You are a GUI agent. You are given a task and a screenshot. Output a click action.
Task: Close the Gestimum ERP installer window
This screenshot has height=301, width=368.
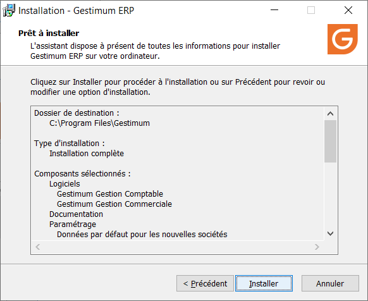coord(348,10)
